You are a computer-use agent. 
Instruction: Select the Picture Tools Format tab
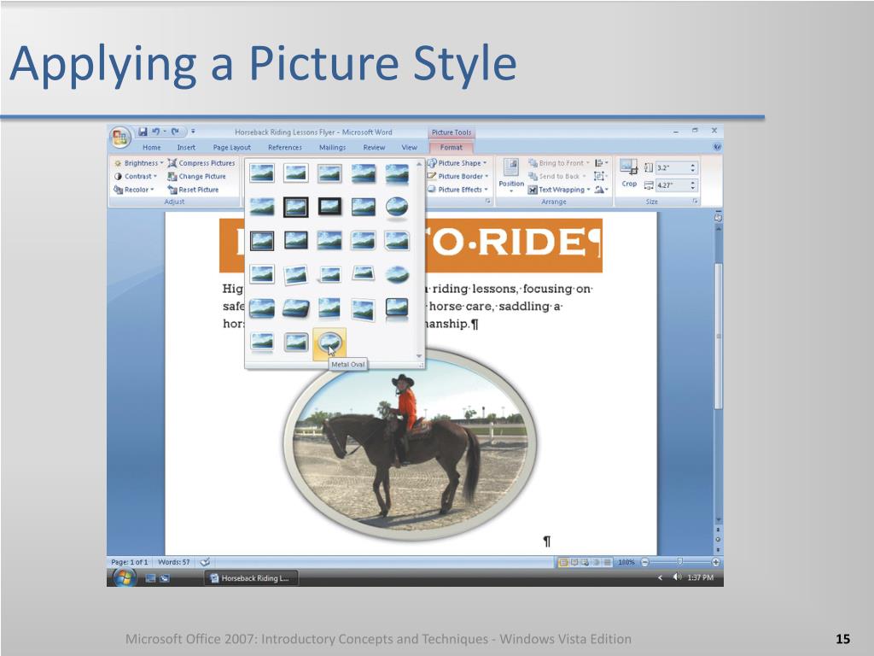click(x=451, y=147)
